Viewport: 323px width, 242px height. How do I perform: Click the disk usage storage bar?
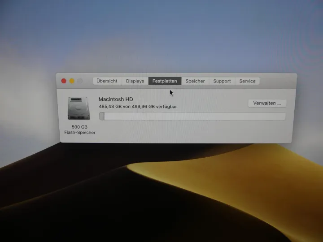pyautogui.click(x=192, y=116)
